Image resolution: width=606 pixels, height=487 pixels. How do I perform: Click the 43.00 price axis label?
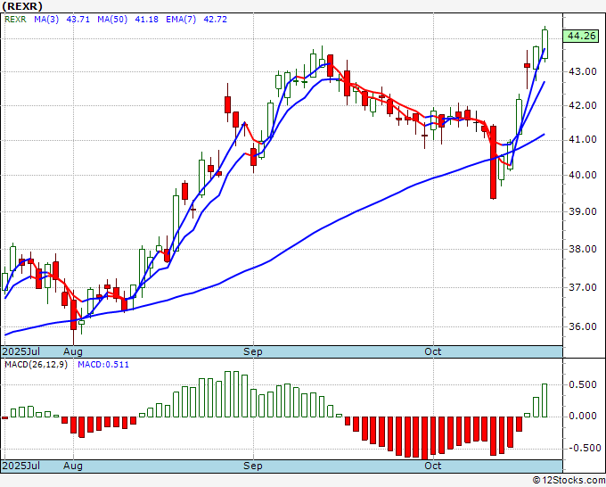[583, 71]
